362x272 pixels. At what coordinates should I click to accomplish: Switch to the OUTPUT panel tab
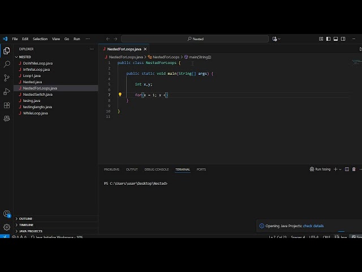click(132, 169)
